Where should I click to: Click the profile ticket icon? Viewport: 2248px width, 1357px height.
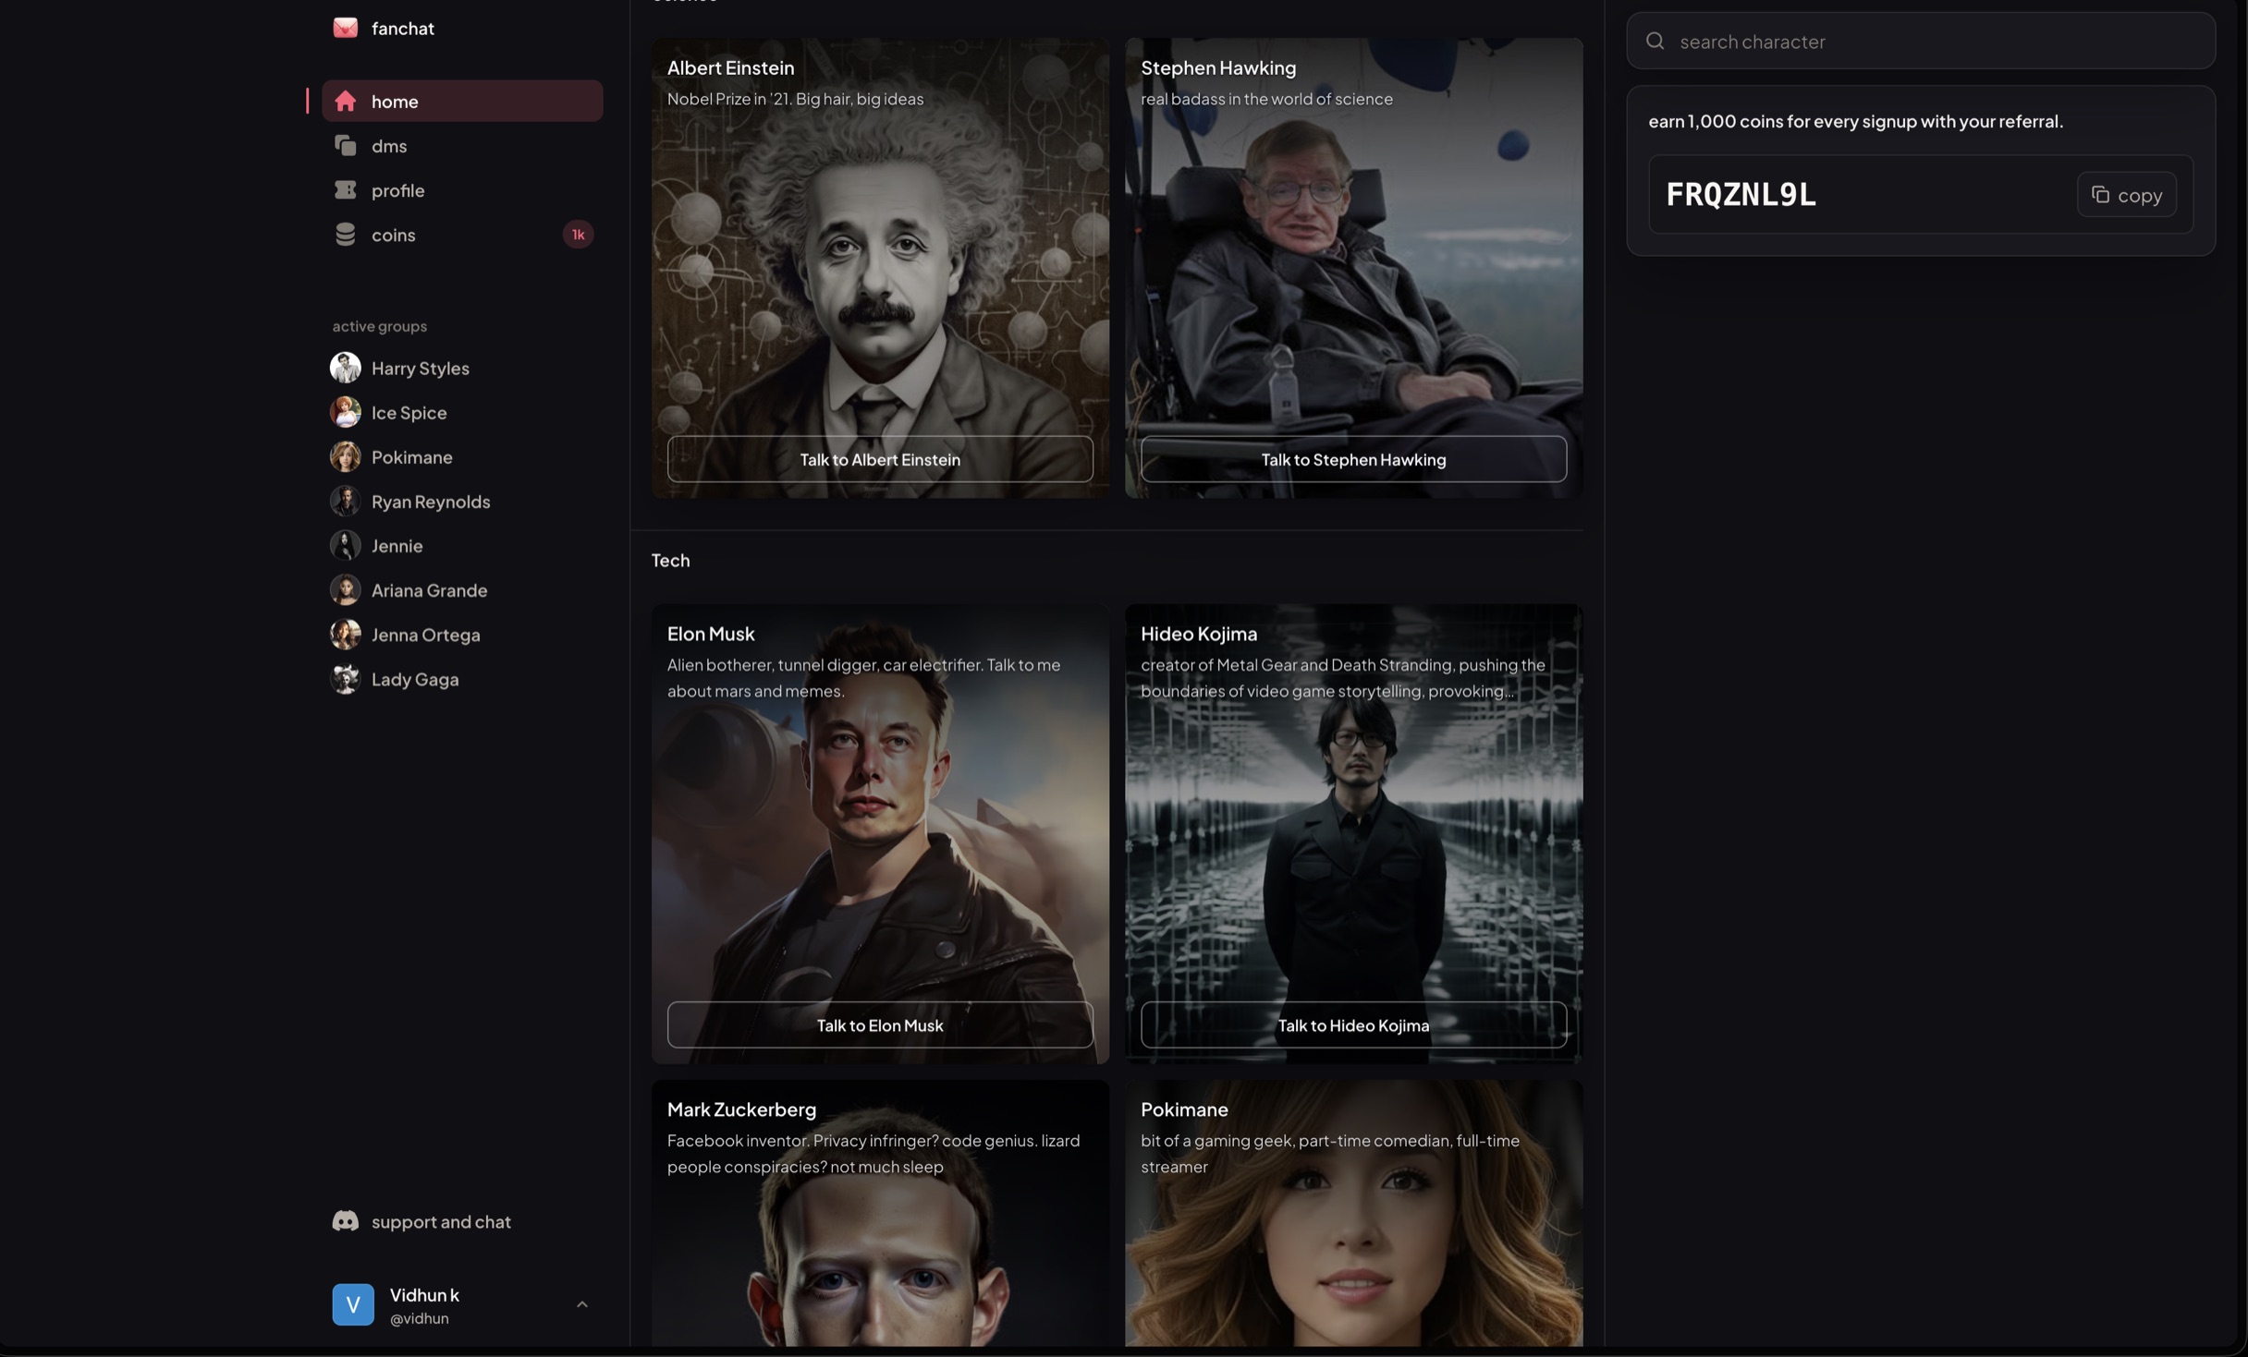[x=345, y=189]
